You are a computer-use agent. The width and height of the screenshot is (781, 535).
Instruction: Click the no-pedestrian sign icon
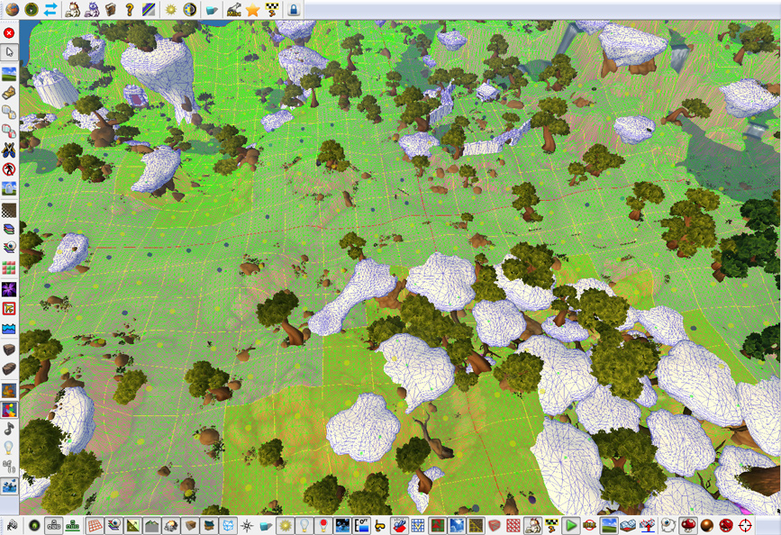coord(9,168)
